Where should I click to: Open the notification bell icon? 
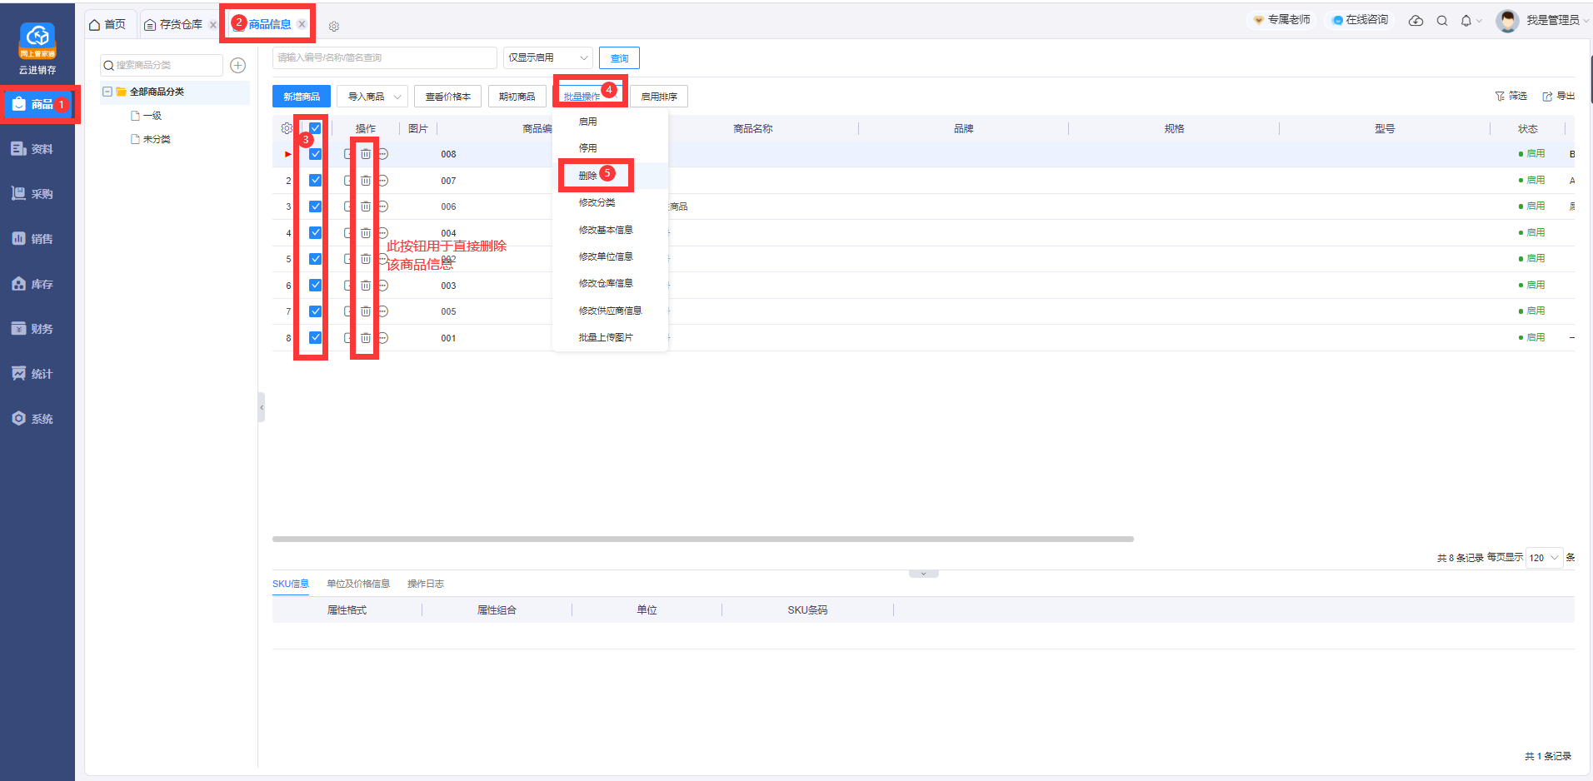coord(1466,21)
